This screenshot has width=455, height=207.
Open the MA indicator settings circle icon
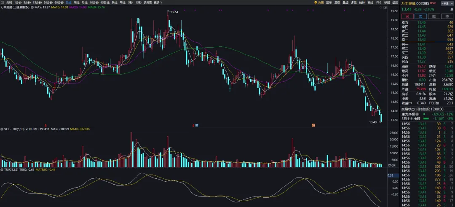point(32,6)
